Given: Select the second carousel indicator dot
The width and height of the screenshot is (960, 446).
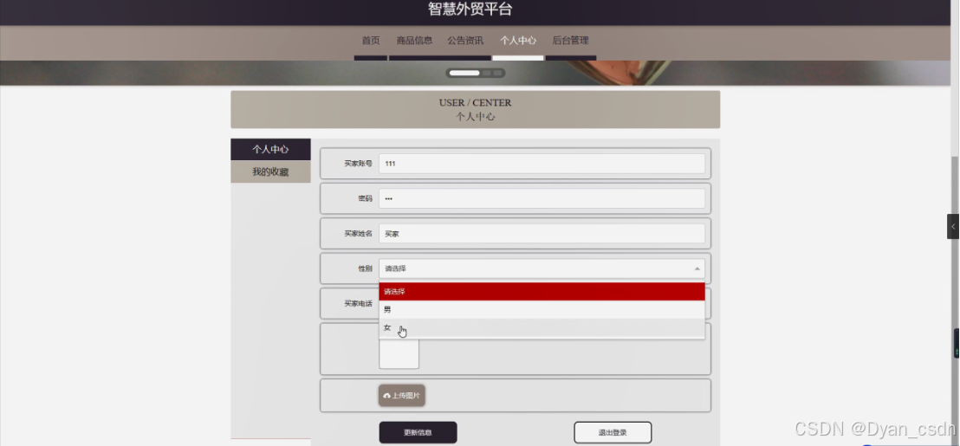Looking at the screenshot, I should (487, 73).
